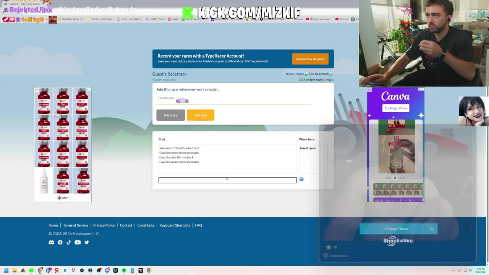The width and height of the screenshot is (489, 275).
Task: Click the Leave racetrack link
Action: pos(164,79)
